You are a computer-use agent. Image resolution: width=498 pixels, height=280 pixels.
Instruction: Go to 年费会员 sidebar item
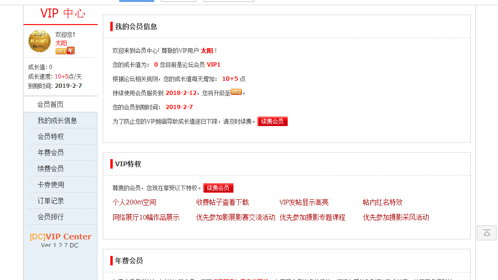pyautogui.click(x=50, y=153)
